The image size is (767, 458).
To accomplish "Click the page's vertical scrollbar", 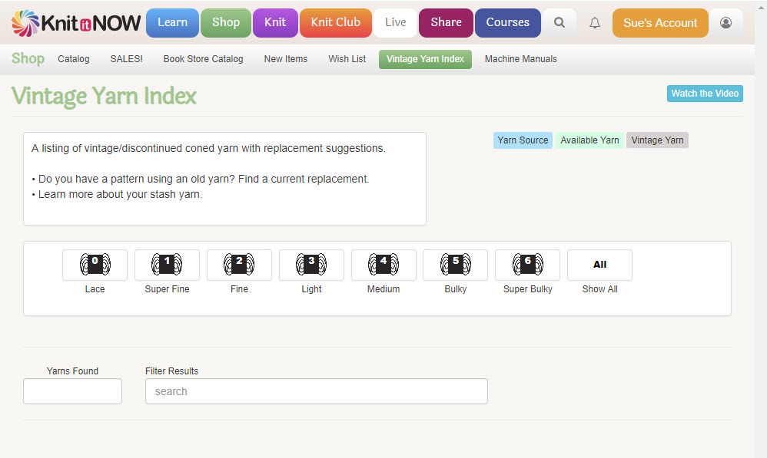I will click(x=761, y=229).
